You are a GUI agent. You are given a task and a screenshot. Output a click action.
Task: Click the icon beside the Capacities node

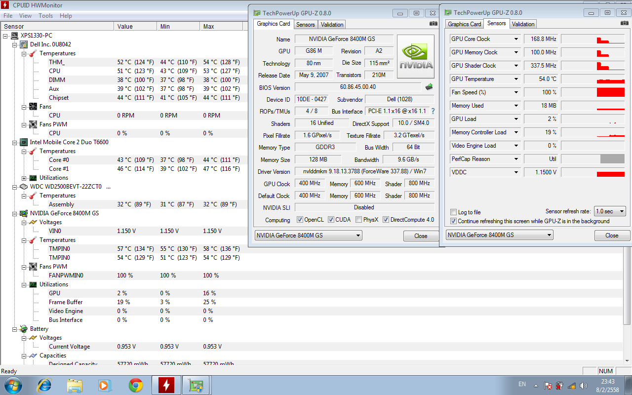[x=33, y=355]
